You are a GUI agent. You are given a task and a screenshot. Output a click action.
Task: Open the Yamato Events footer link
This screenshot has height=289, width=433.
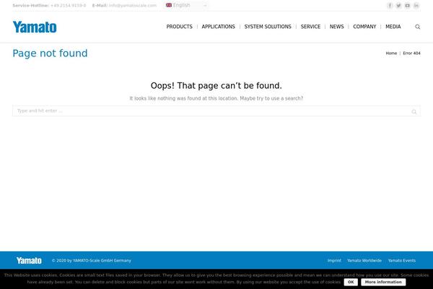(402, 261)
